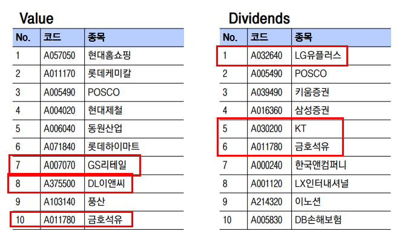The width and height of the screenshot is (399, 231).
Task: Select the stock name KT
Action: 300,129
